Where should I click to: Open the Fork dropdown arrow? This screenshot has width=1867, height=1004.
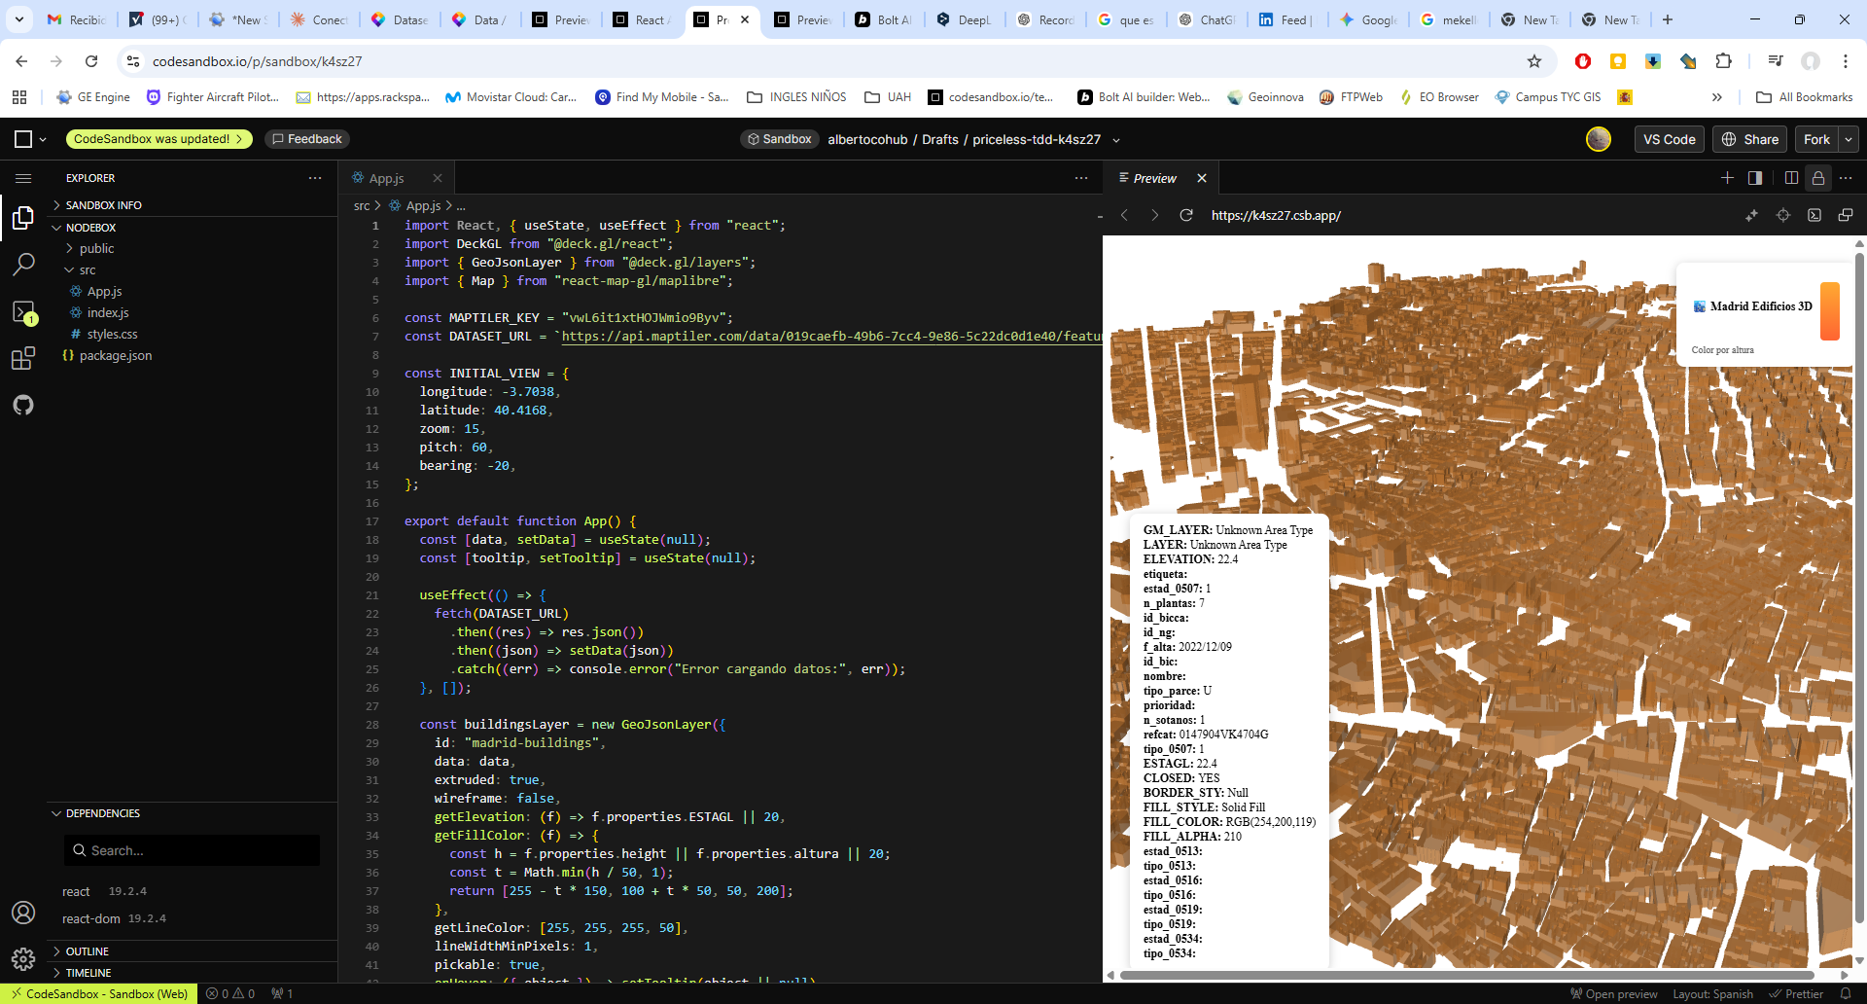[1849, 139]
